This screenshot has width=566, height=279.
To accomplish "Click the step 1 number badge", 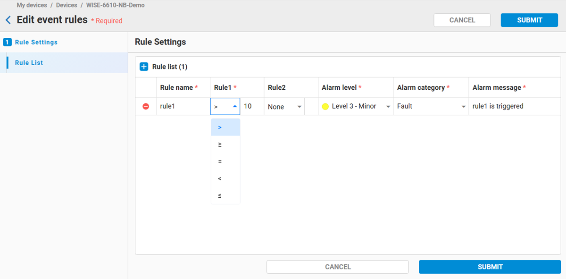I will coord(7,42).
